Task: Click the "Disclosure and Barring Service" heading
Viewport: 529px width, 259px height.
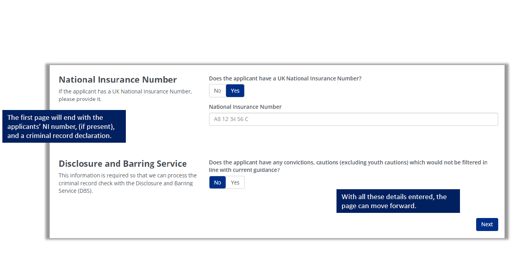Action: click(123, 163)
